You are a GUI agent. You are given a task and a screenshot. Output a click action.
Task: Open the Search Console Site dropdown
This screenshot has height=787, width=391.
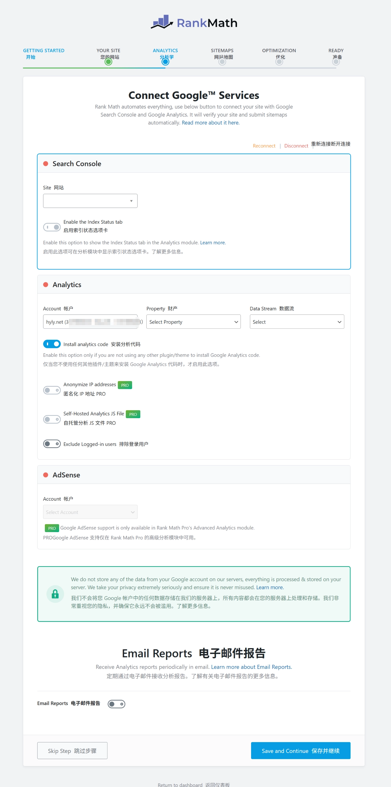tap(90, 201)
